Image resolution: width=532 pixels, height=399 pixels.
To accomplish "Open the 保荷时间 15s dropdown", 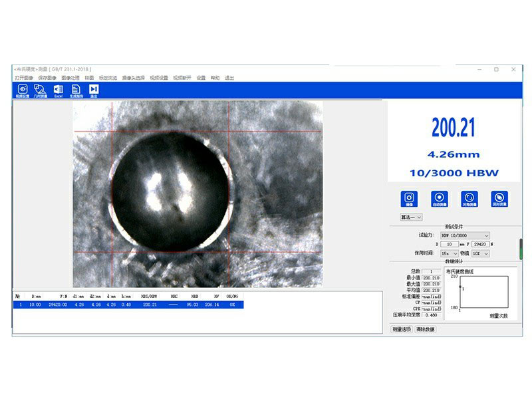I will (448, 253).
